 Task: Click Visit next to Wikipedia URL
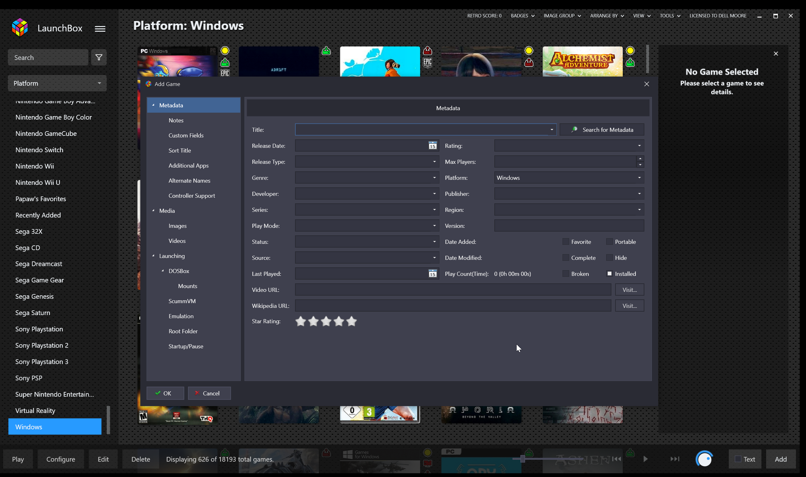tap(629, 306)
